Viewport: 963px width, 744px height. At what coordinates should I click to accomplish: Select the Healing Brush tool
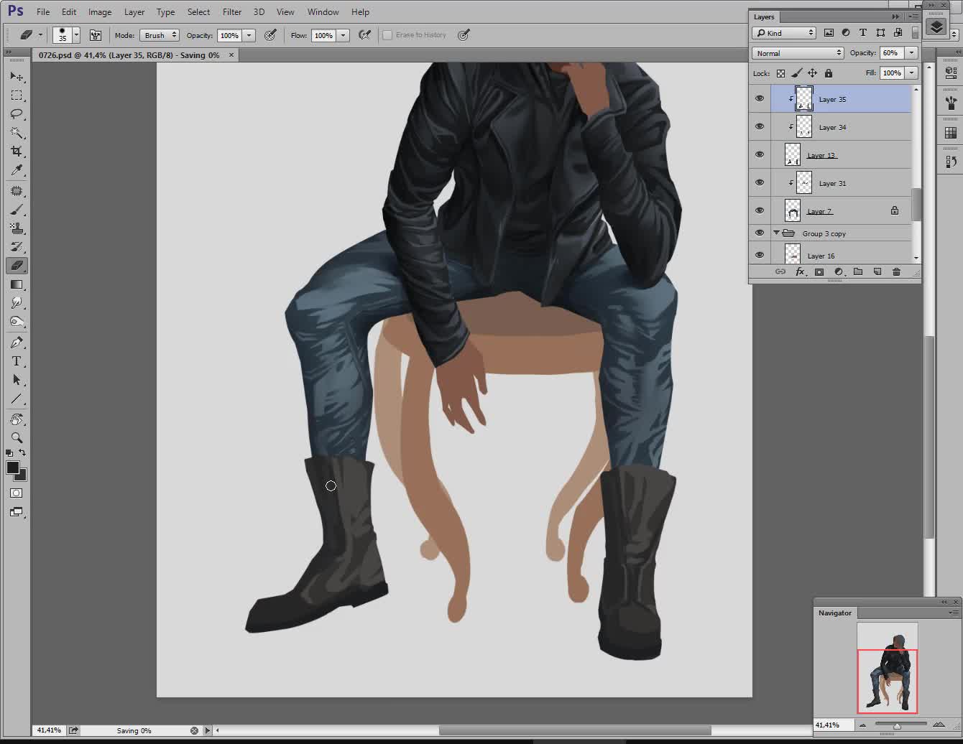pos(17,191)
